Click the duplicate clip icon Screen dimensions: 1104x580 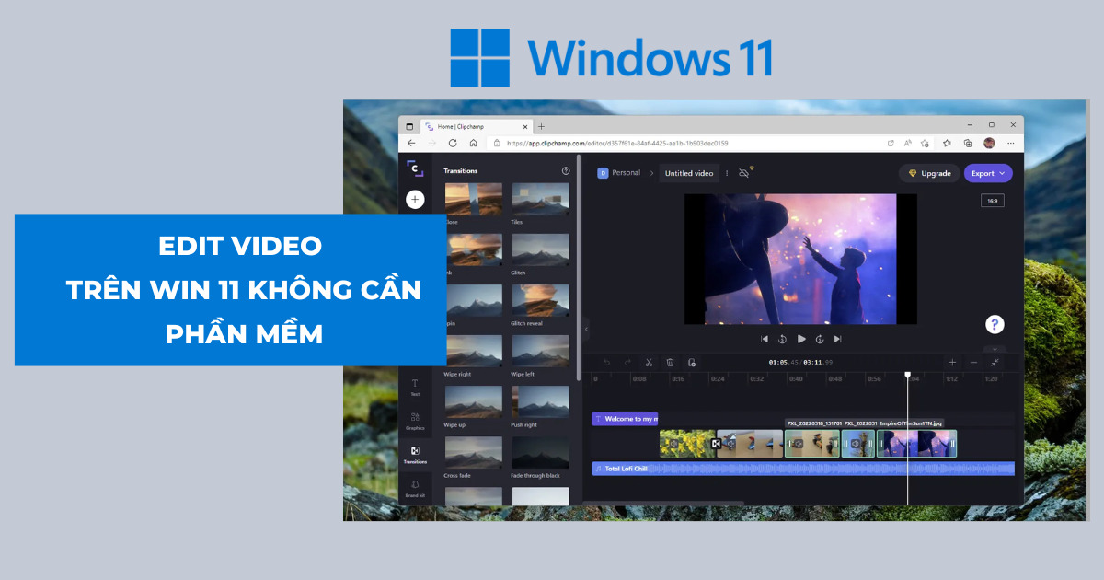coord(692,362)
